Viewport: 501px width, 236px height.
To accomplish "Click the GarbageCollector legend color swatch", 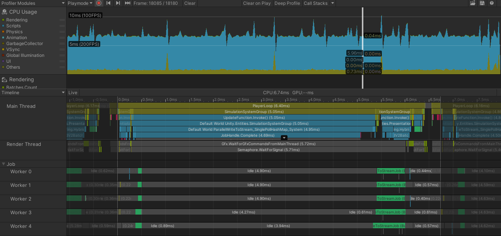I will (3, 43).
